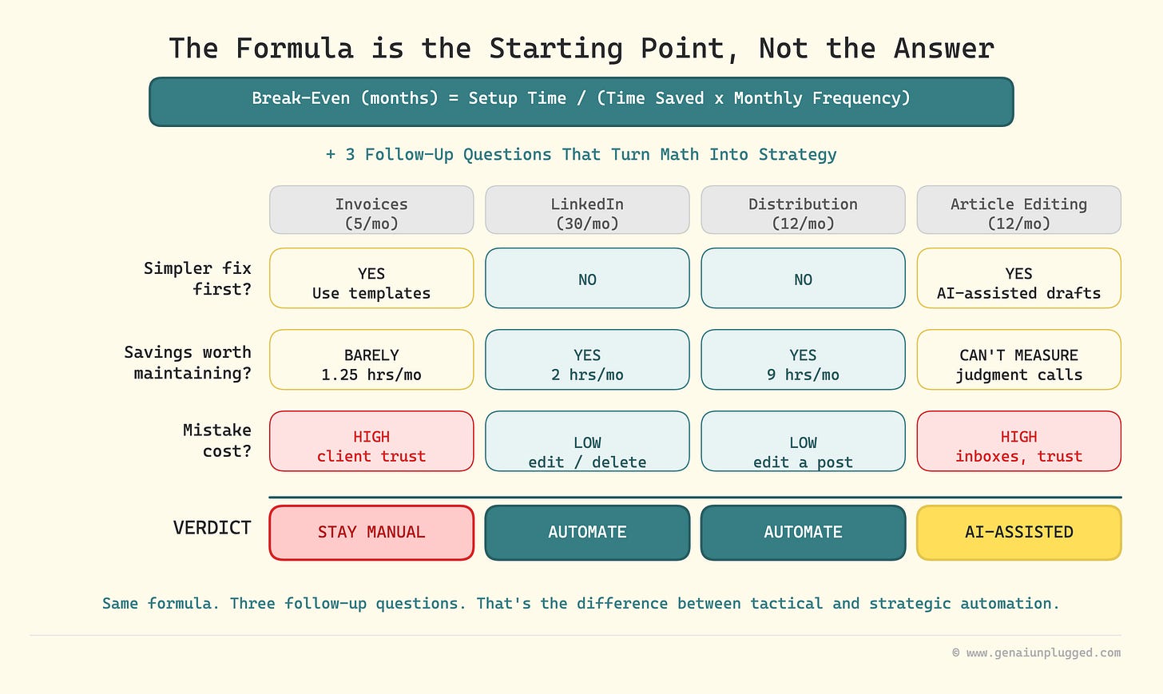Click the 'HIGH inboxes, trust' cell

pos(1018,441)
